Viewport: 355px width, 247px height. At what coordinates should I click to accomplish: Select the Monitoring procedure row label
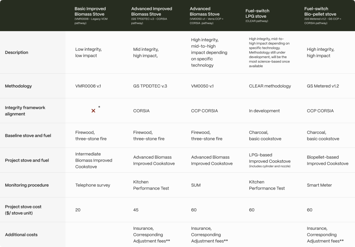coord(27,185)
